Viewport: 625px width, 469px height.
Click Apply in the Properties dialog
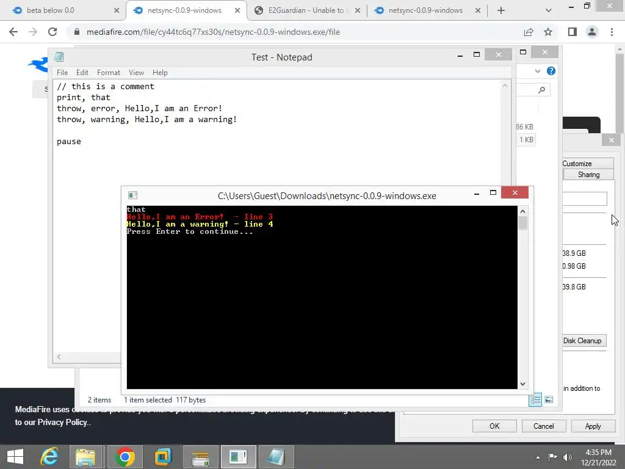coord(593,426)
